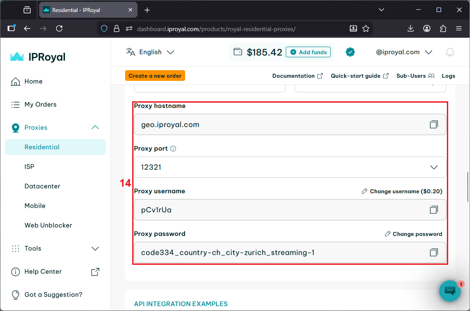The height and width of the screenshot is (311, 470).
Task: Click the Proxy hostname field
Action: pos(290,124)
